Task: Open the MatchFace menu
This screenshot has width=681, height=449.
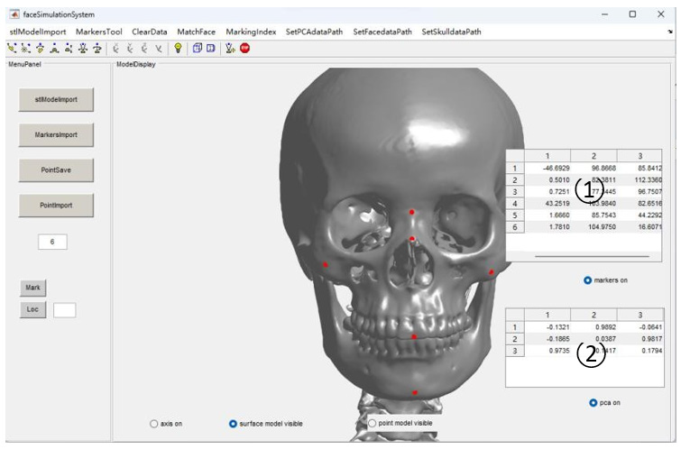Action: tap(196, 32)
